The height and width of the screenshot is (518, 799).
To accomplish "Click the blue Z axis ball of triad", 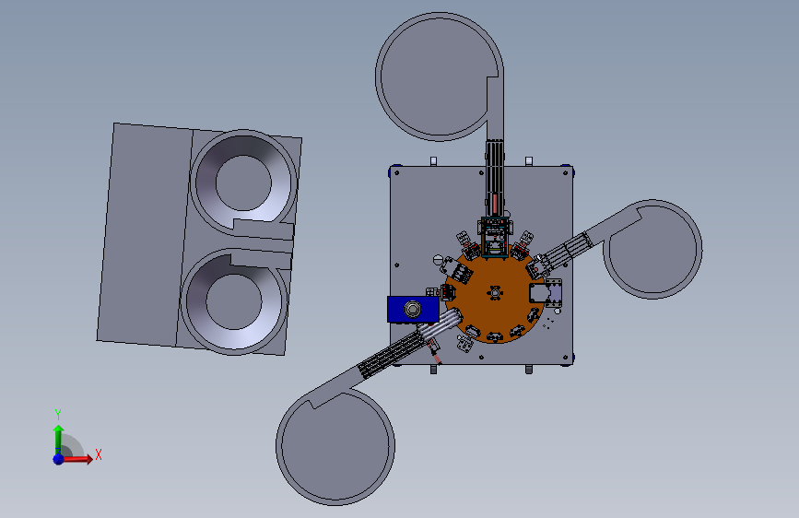I will point(58,459).
